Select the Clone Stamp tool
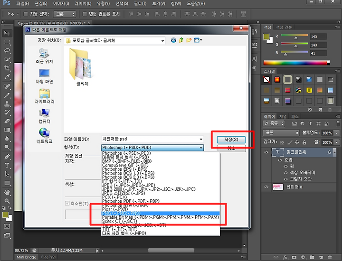The height and width of the screenshot is (261, 342). (x=7, y=104)
